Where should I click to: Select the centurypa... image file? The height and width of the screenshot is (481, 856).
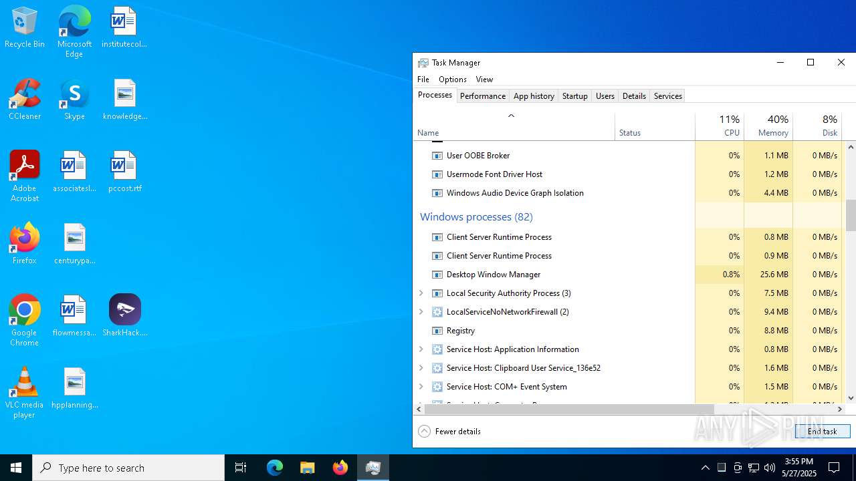click(74, 244)
